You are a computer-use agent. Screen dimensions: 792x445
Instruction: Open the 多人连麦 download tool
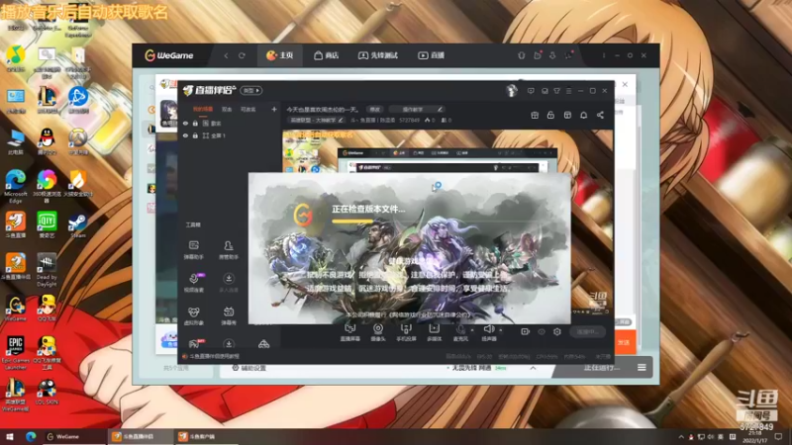coord(229,283)
